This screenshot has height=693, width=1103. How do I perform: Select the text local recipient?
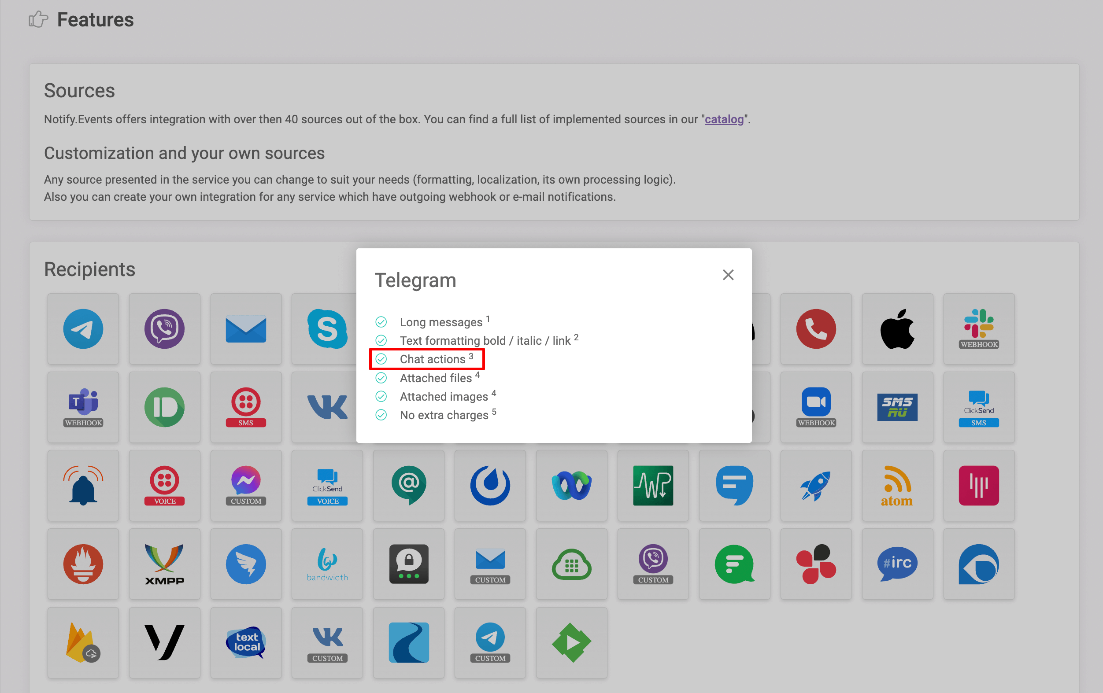tap(246, 643)
